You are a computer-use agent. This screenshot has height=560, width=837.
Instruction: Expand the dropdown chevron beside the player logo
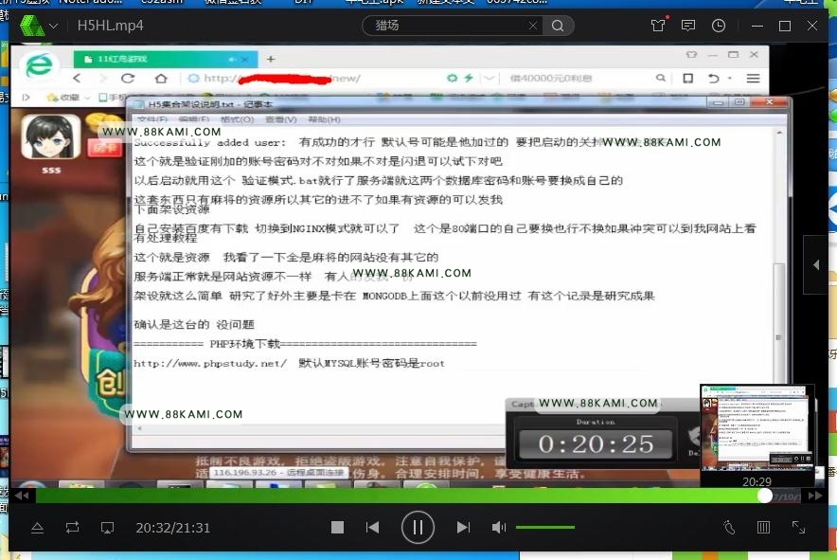pos(53,26)
